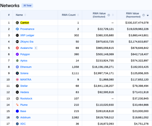Click the MANTRA pink logo icon
152x126 pixels.
tap(17, 80)
